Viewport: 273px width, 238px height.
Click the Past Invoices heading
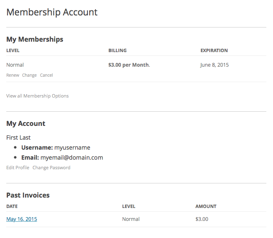[28, 195]
